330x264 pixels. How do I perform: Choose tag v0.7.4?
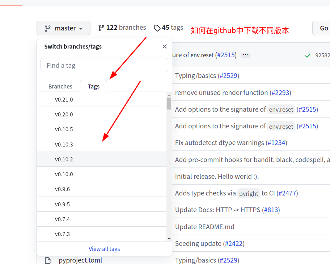click(102, 219)
